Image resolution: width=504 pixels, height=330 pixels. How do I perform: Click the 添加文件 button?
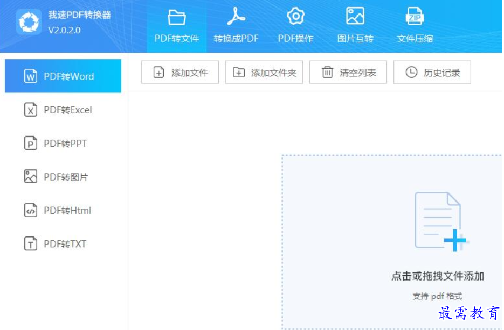tap(180, 72)
